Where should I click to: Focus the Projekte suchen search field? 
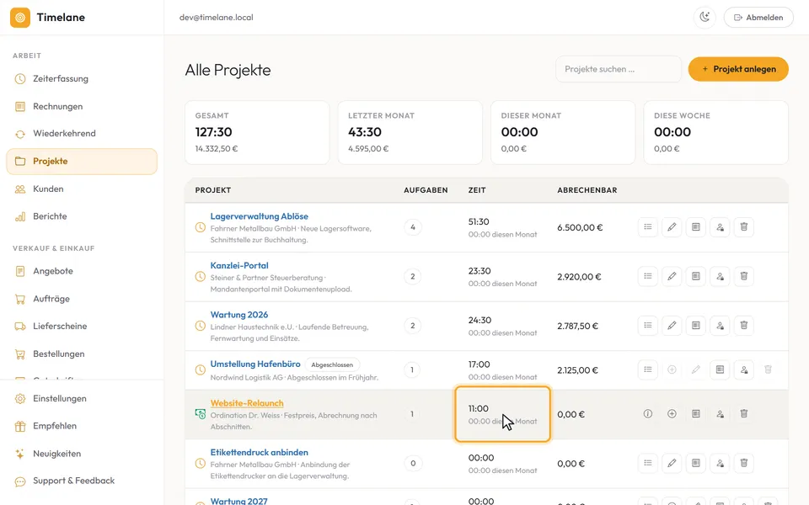pyautogui.click(x=619, y=69)
